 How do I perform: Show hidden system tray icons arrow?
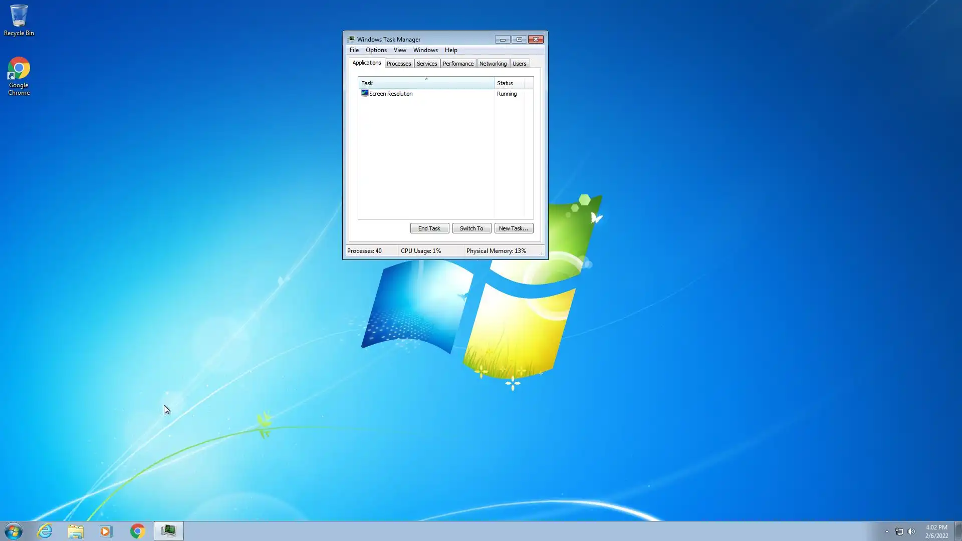click(x=887, y=531)
